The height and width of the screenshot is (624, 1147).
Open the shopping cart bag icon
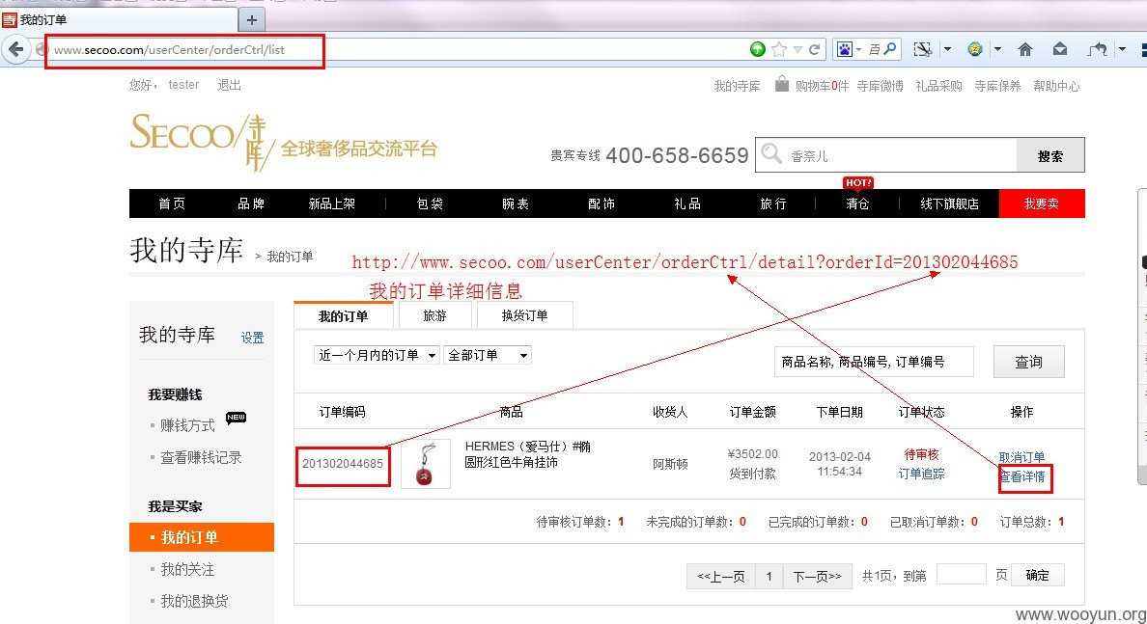(x=782, y=84)
